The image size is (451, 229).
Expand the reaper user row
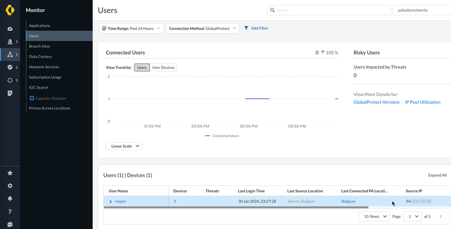(x=111, y=202)
